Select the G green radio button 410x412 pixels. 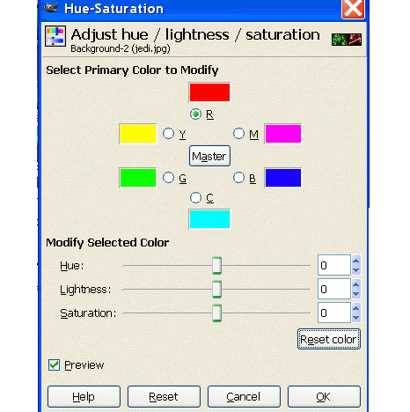click(168, 178)
